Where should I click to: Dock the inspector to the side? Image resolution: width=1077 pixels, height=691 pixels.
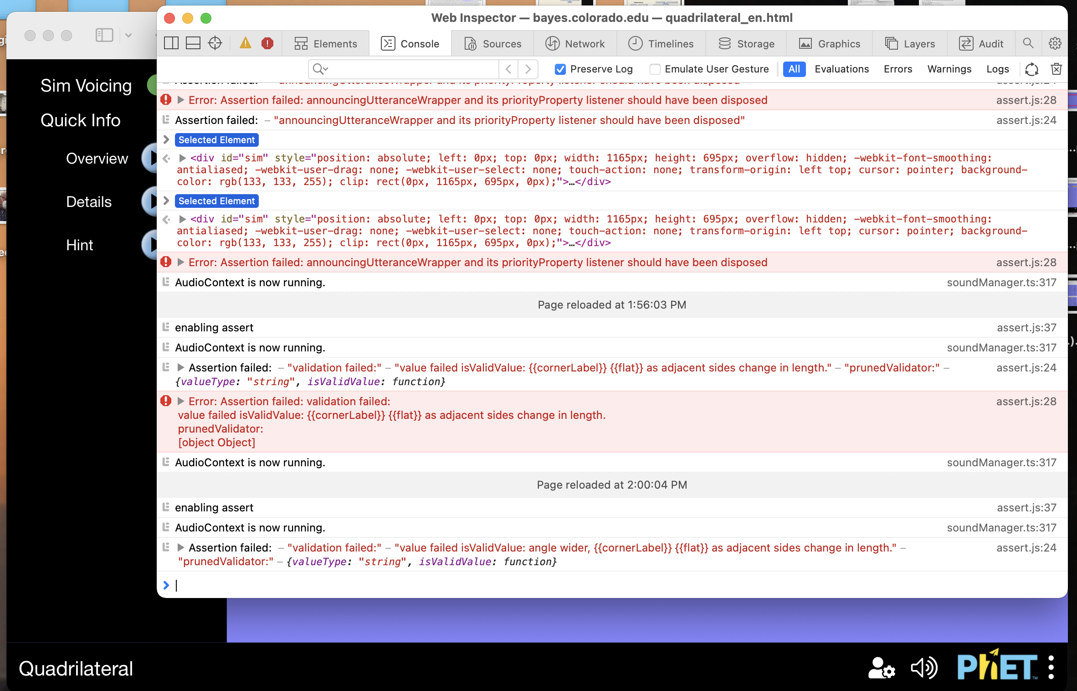coord(172,43)
